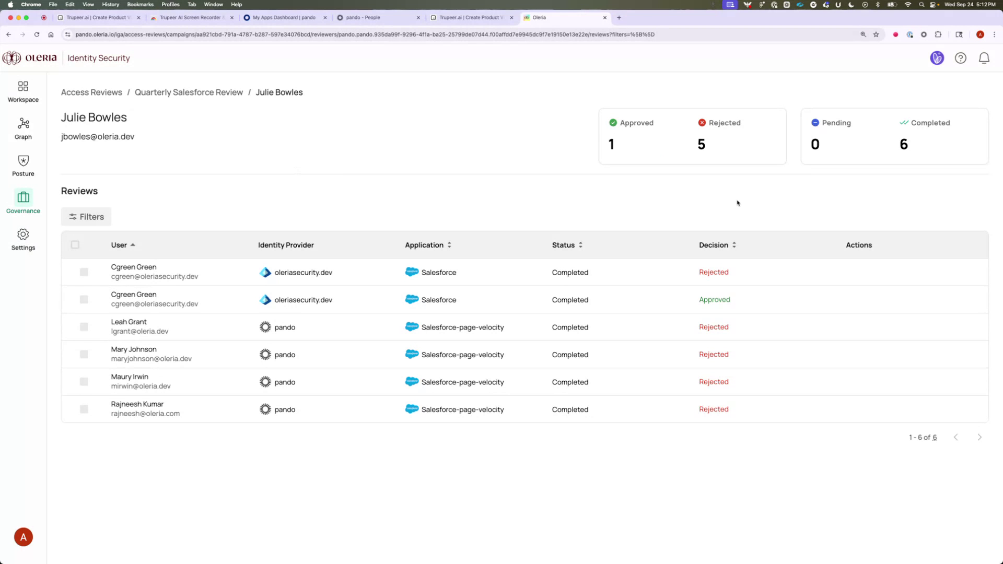Toggle the User column sort order

pyautogui.click(x=133, y=244)
